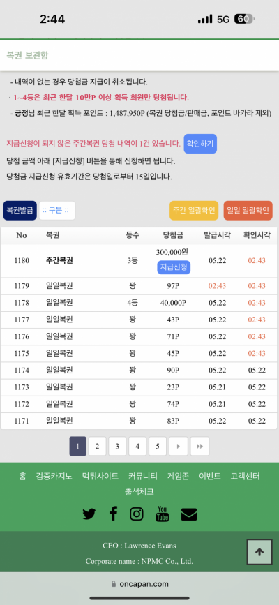Go to page 3 of results
279x605 pixels.
pyautogui.click(x=117, y=447)
